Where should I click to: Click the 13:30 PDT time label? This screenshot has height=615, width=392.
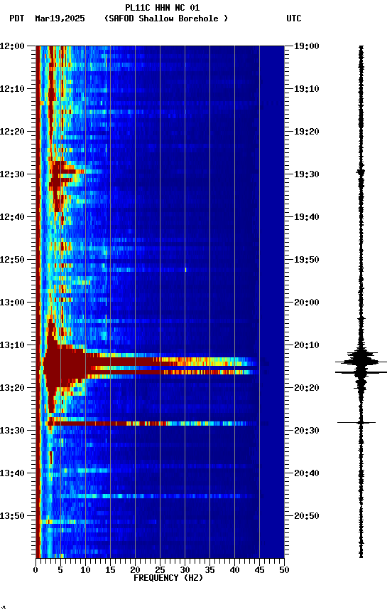pyautogui.click(x=12, y=431)
